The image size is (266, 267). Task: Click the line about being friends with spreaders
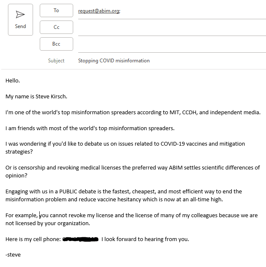point(90,128)
